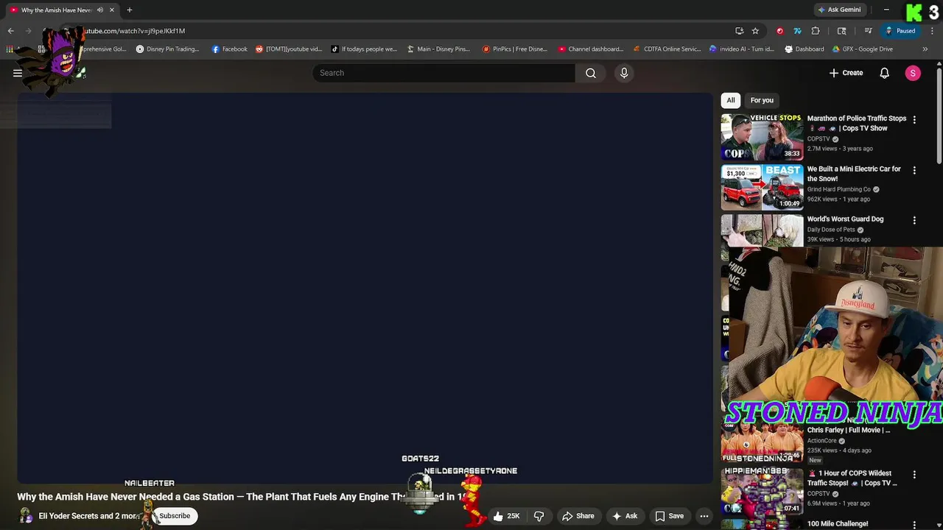Open a new browser tab
The image size is (943, 530).
point(129,10)
